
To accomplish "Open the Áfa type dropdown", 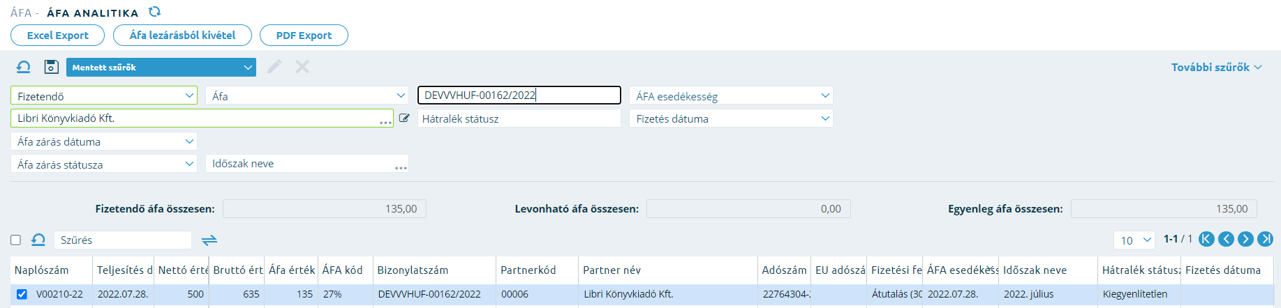I will tap(307, 95).
